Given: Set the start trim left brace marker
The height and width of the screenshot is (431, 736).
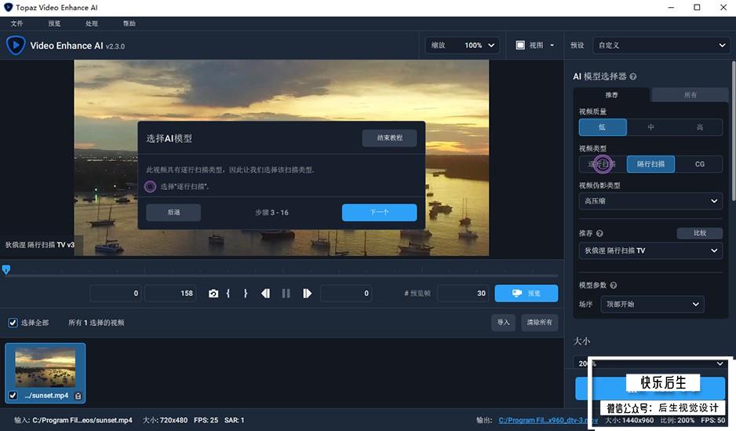Looking at the screenshot, I should [228, 294].
